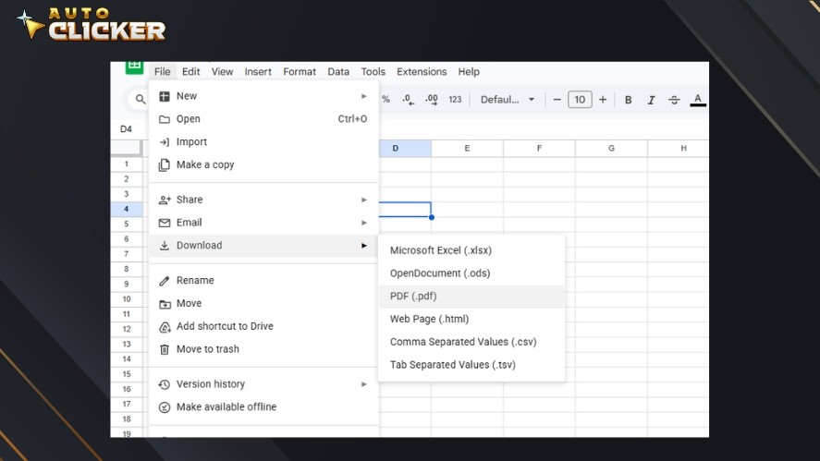The height and width of the screenshot is (461, 820).
Task: Open the text color picker
Action: pos(698,100)
